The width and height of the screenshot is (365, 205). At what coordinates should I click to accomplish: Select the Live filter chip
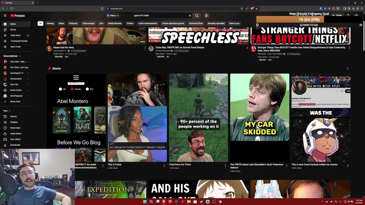pyautogui.click(x=101, y=23)
